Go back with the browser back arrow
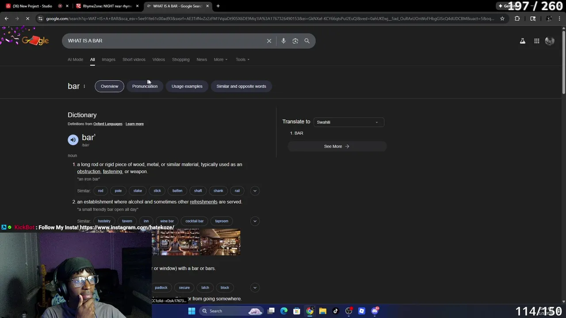Screen dimensions: 566x318 (6, 19)
